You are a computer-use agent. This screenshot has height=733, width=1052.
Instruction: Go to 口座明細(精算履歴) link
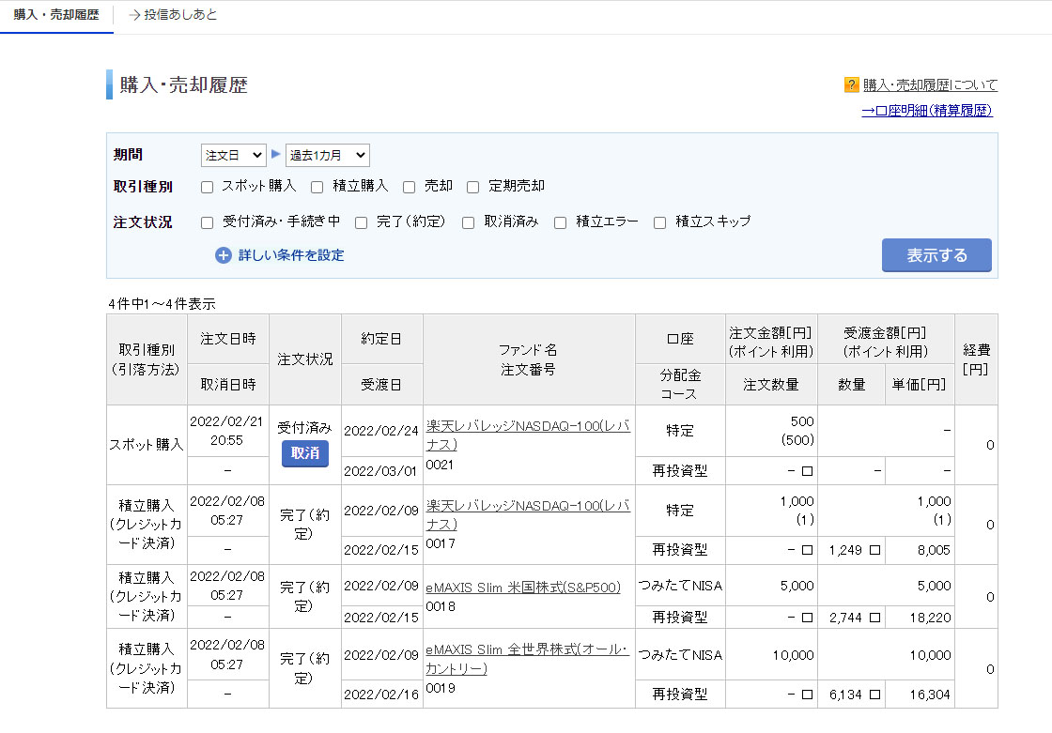coord(926,111)
